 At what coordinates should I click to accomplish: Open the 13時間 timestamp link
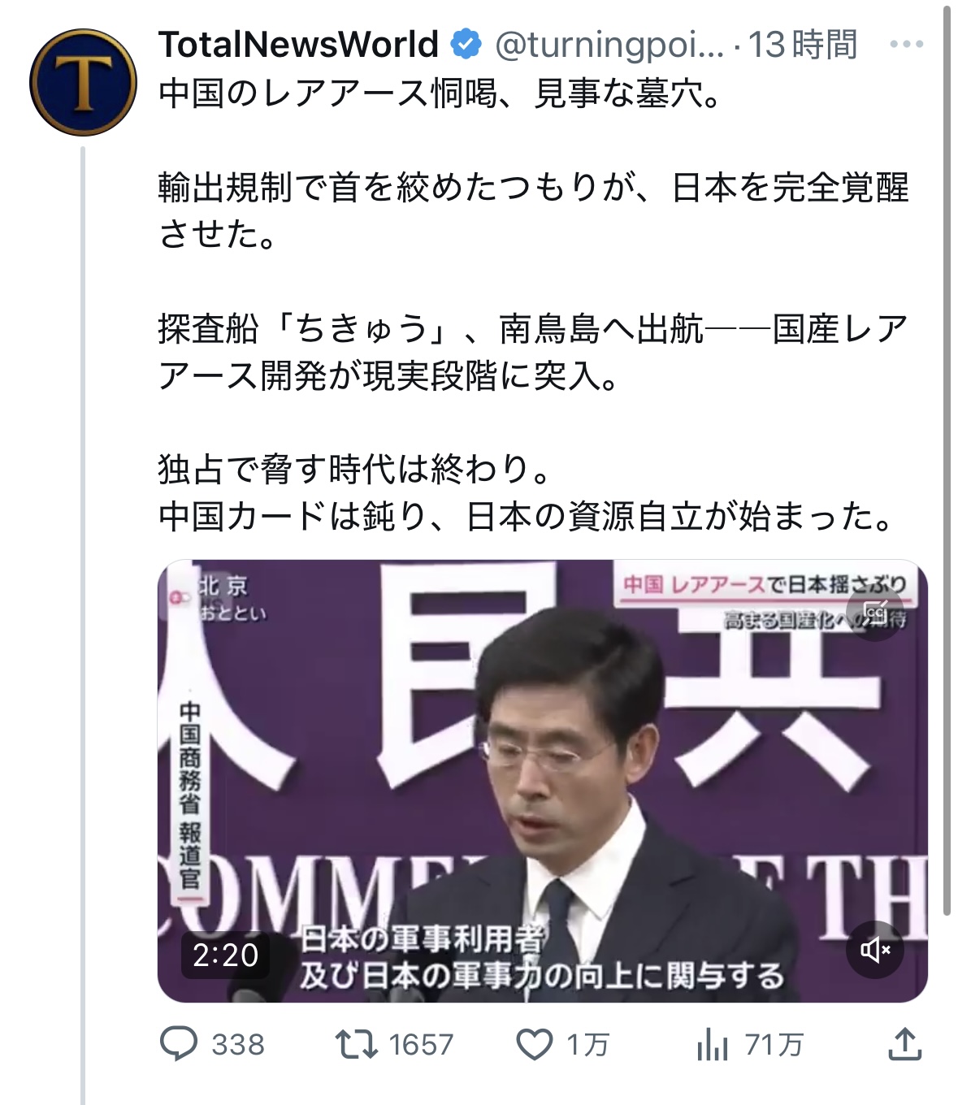point(802,45)
